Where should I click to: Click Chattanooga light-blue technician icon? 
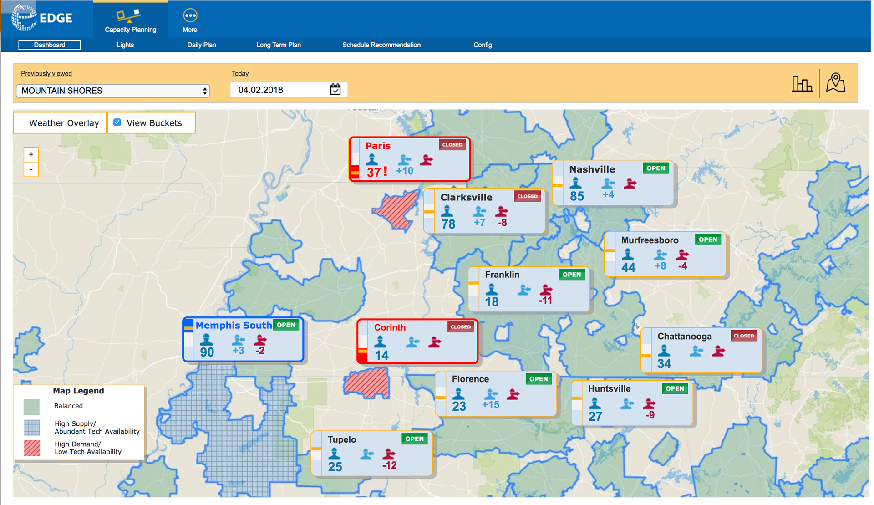tap(696, 351)
